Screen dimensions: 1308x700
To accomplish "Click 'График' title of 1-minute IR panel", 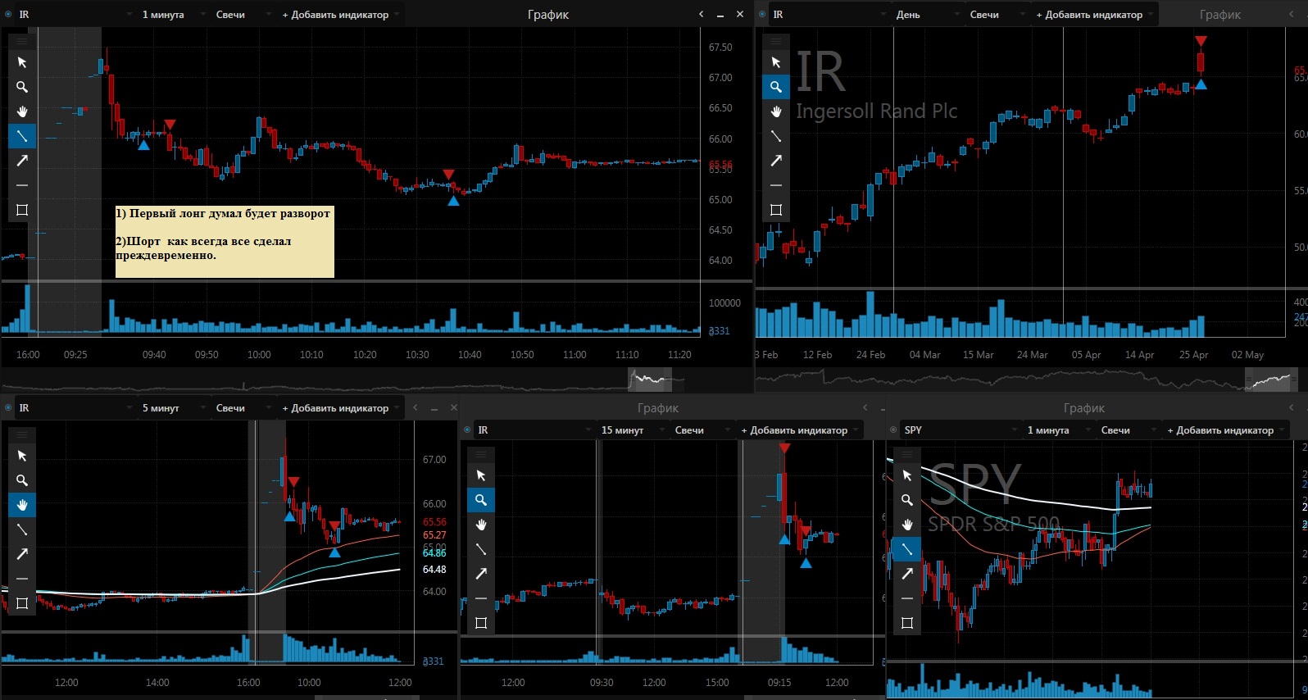I will 548,15.
